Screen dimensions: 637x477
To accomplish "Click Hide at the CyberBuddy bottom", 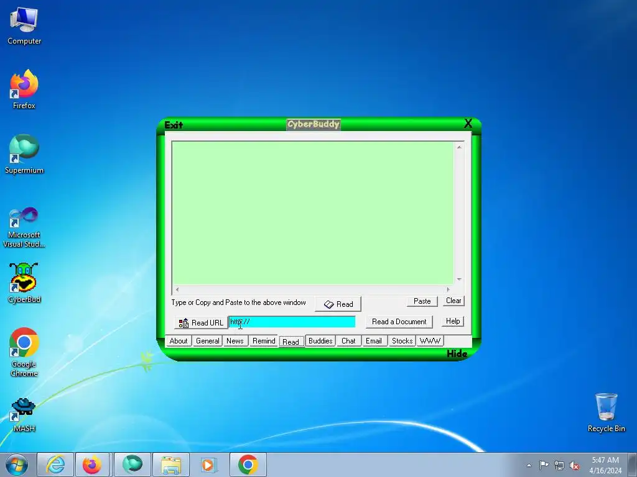I will point(457,353).
